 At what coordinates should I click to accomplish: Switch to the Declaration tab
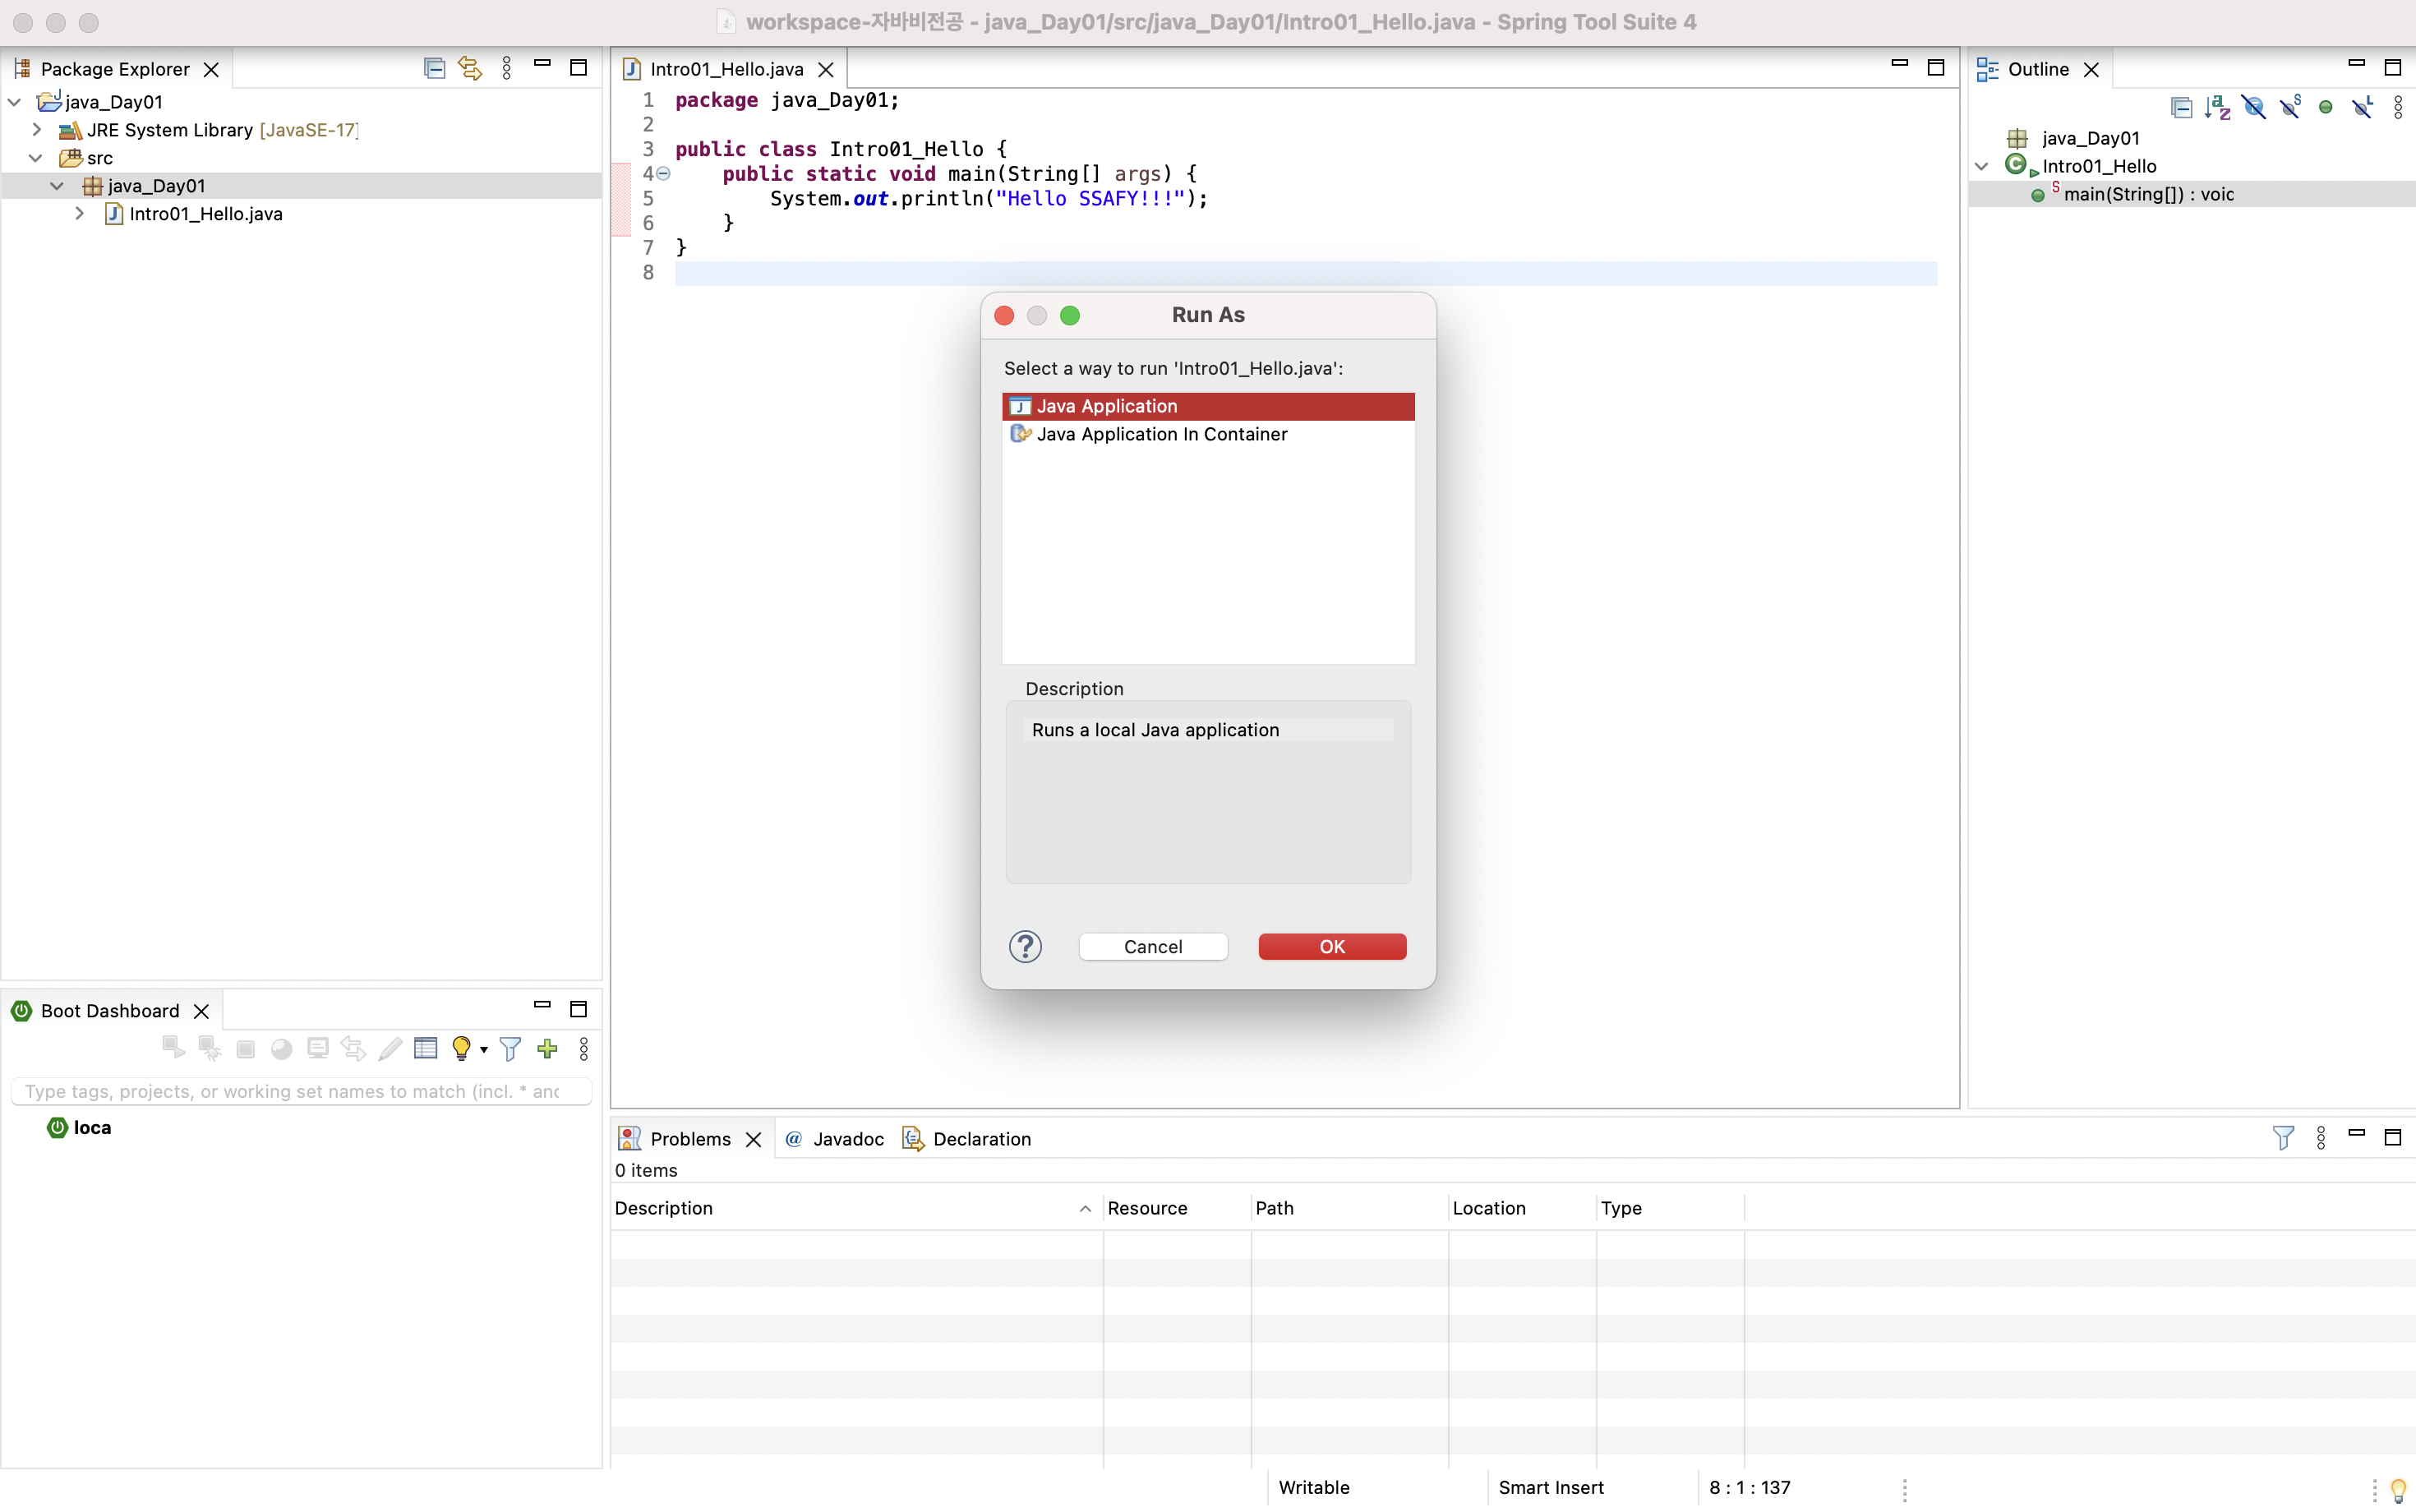point(967,1139)
